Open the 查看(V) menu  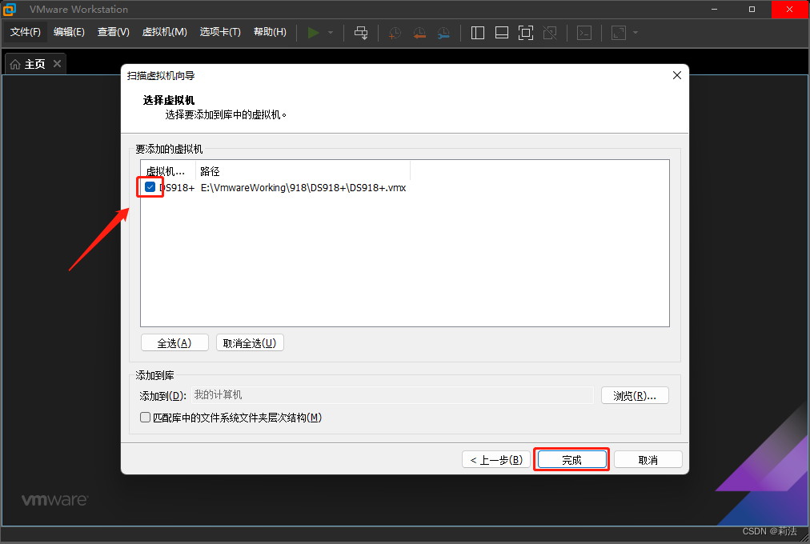click(x=113, y=32)
